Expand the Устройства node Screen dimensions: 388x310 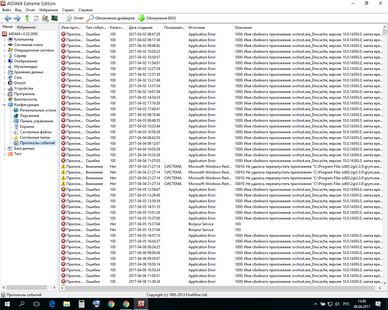(x=4, y=89)
